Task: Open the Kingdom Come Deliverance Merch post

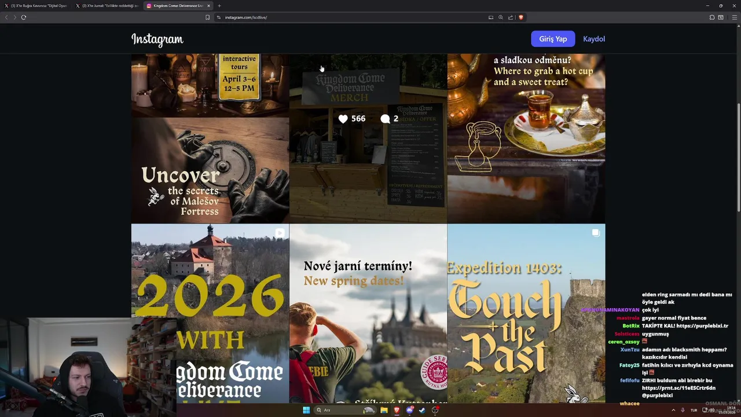Action: click(x=368, y=138)
